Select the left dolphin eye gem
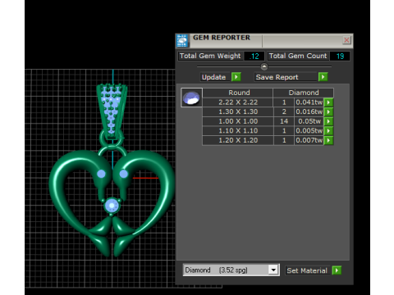 point(101,174)
